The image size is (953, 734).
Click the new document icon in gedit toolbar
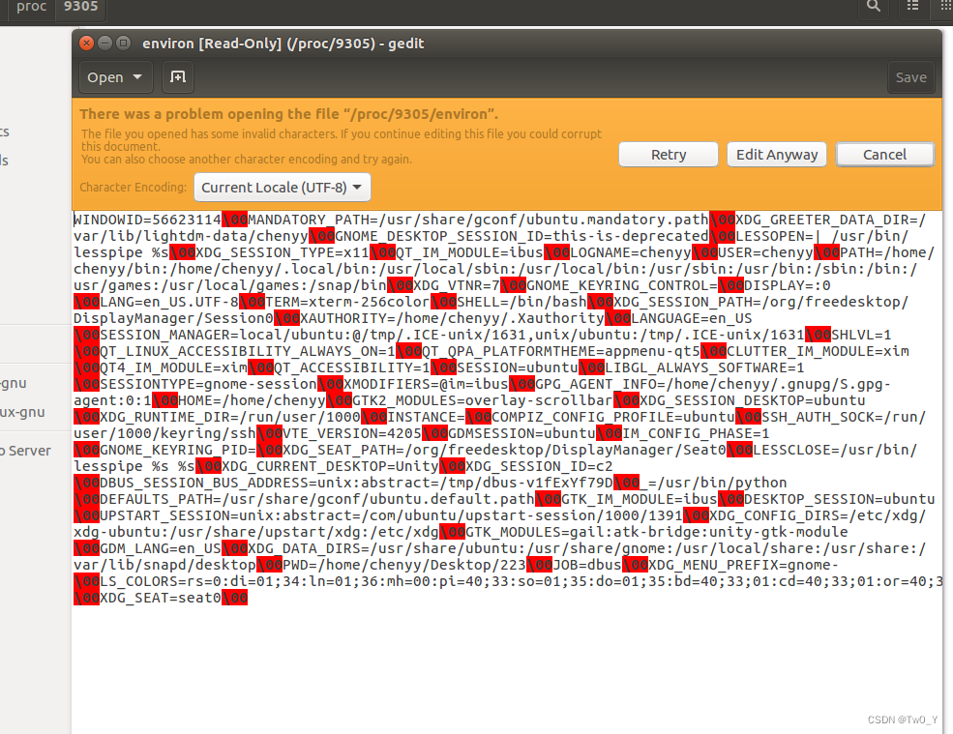[x=178, y=77]
